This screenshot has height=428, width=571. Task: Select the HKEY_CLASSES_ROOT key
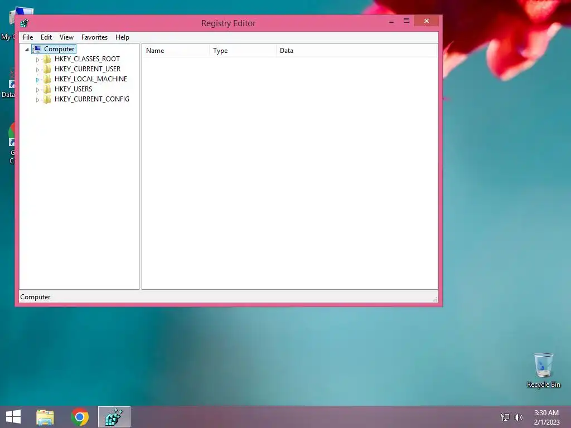tap(87, 59)
